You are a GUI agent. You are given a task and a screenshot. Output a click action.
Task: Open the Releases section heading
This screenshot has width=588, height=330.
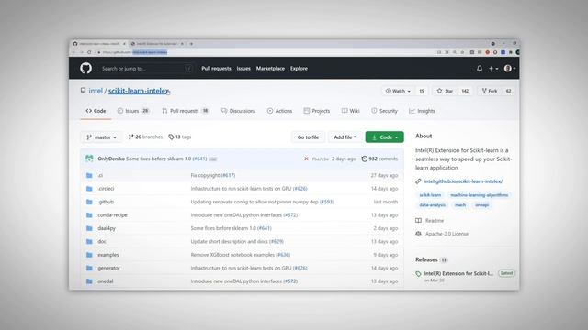pos(426,259)
